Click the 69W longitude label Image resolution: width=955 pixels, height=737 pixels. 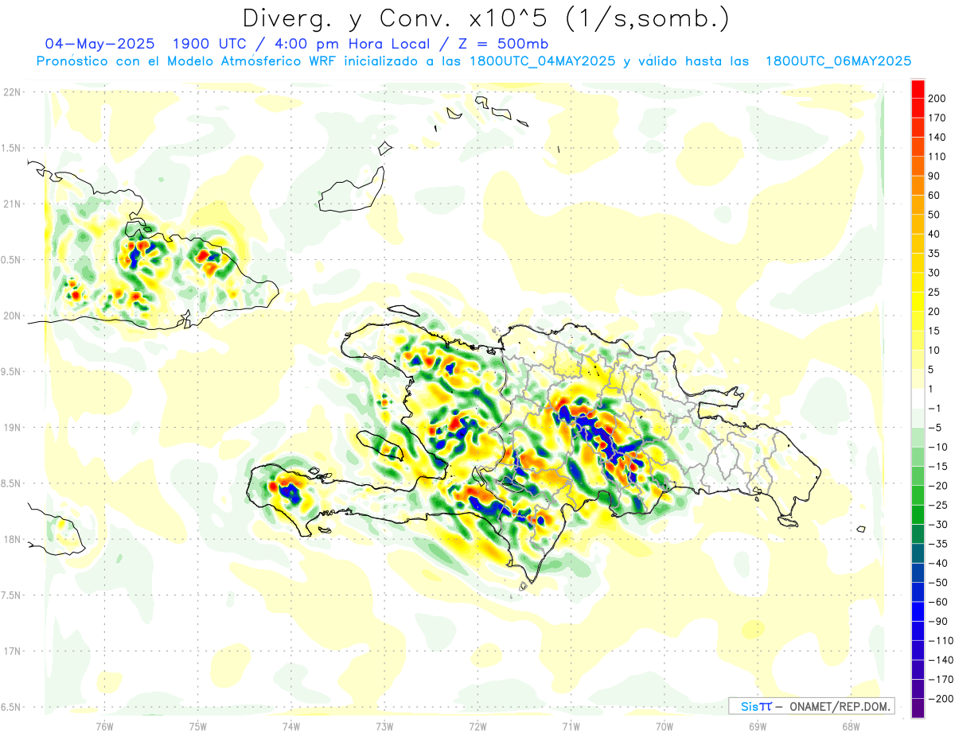[758, 725]
